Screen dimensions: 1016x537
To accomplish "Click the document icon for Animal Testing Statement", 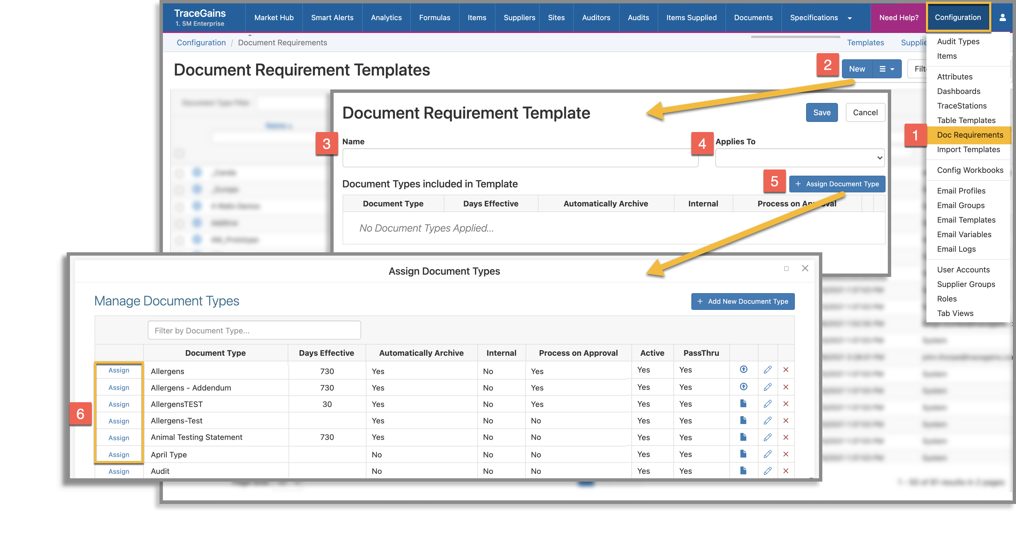I will pyautogui.click(x=743, y=437).
